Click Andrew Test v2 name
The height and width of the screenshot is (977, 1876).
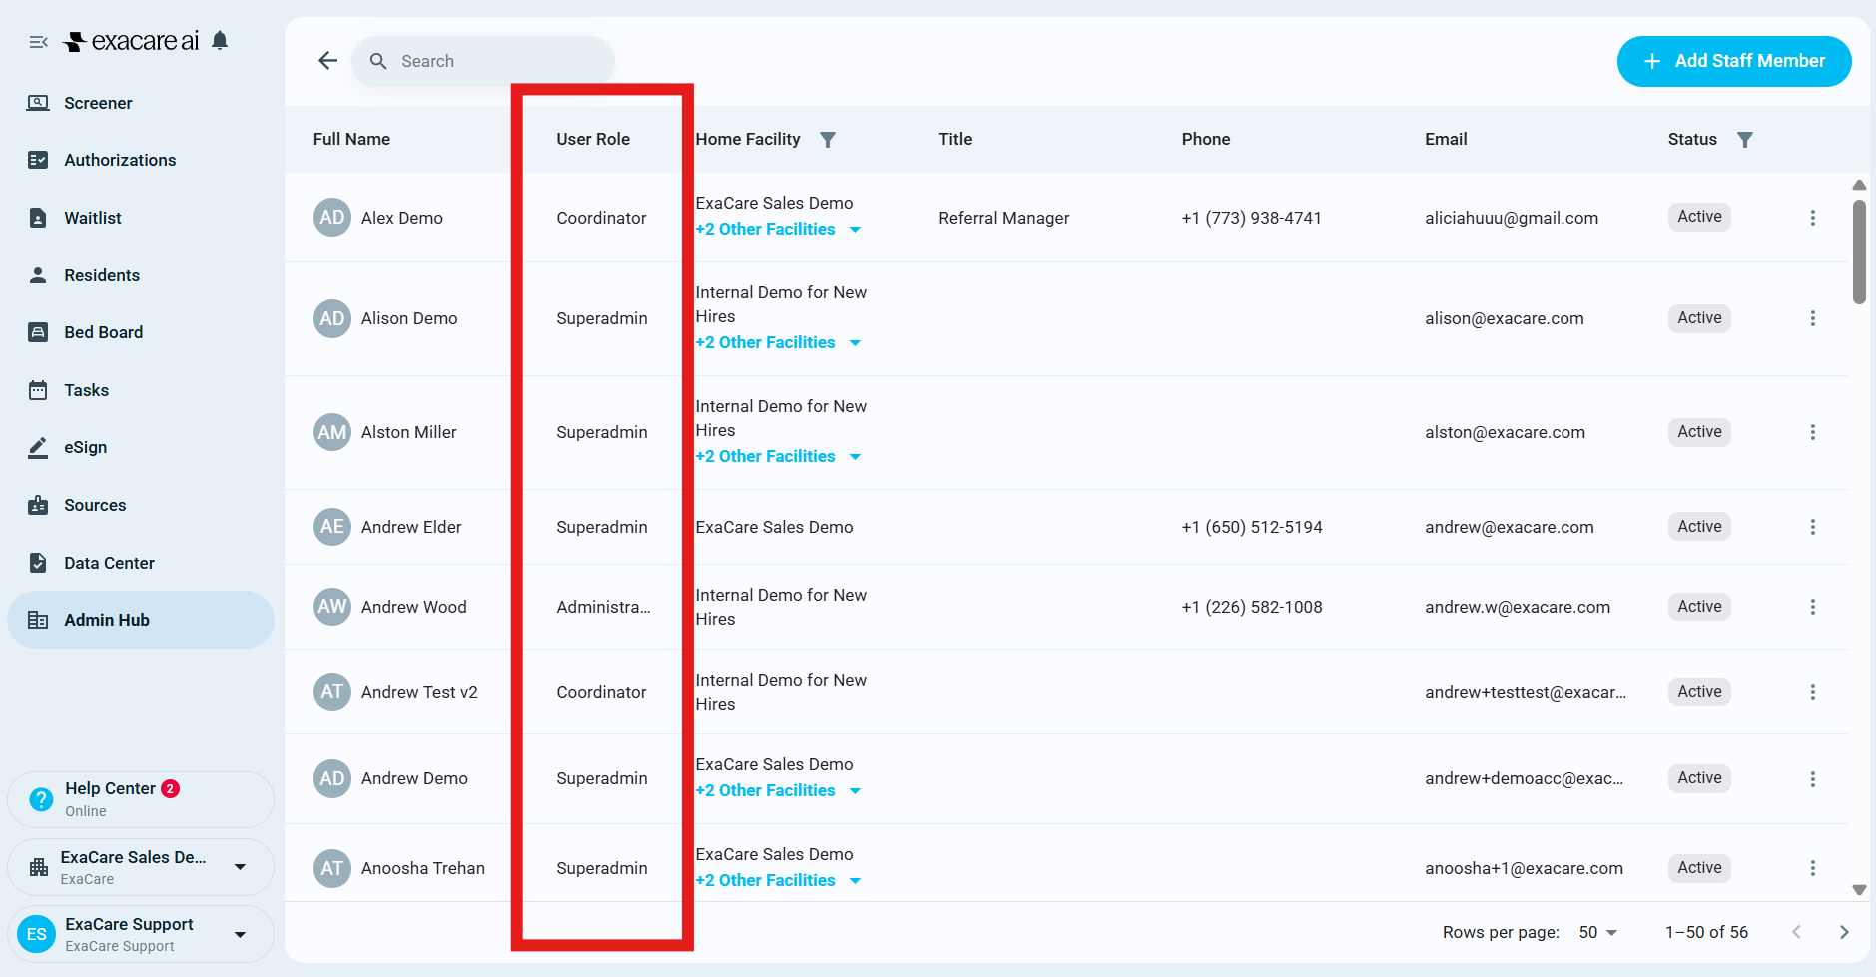pos(419,692)
